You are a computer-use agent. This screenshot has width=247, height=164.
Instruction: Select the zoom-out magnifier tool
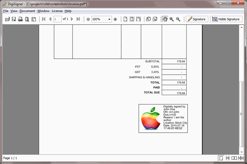tap(178, 19)
